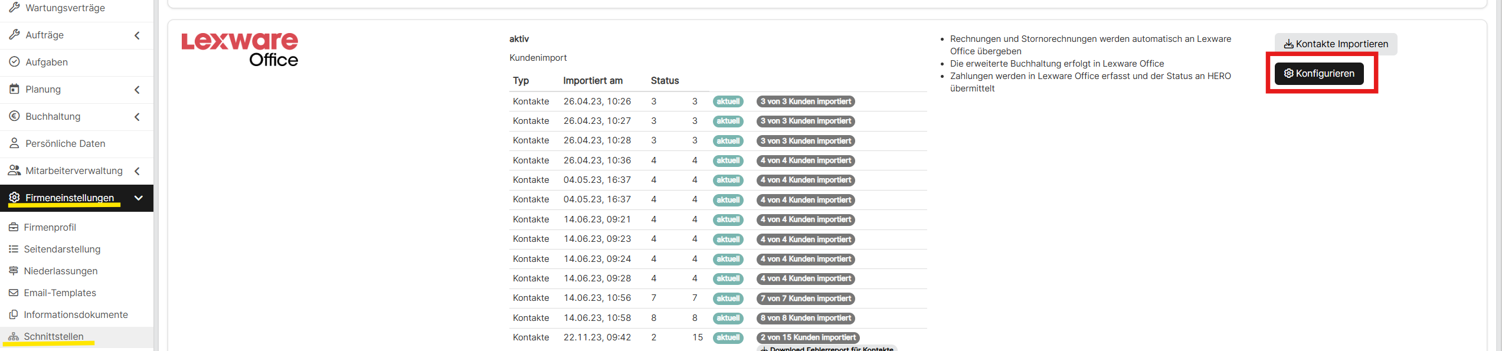Click "4 von 4 Kunden importiert" in 10:36 row
Screen dimensions: 1502x351
click(x=806, y=160)
